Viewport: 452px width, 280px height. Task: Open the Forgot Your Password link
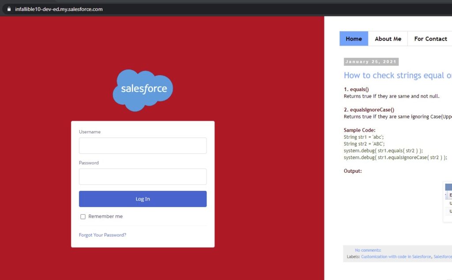pos(102,235)
